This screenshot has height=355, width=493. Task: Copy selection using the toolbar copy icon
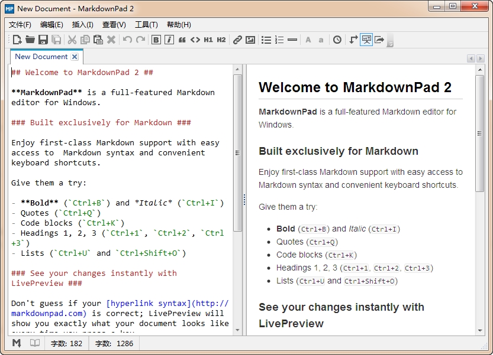click(85, 40)
